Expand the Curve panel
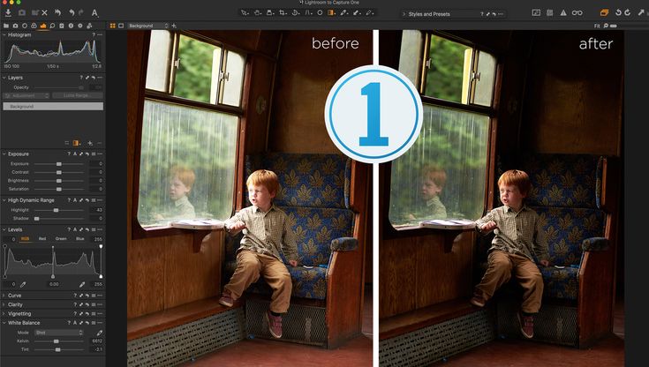 point(4,296)
